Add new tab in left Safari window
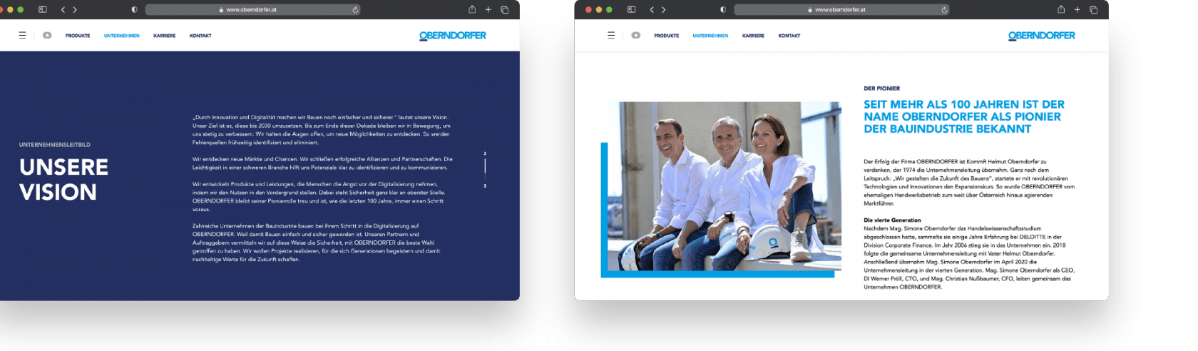1198x351 pixels. coord(488,9)
